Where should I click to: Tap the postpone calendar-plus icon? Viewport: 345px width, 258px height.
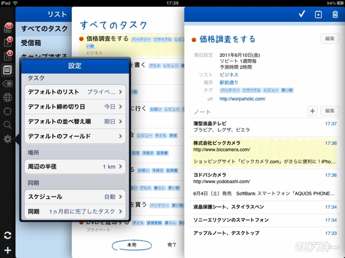[x=318, y=14]
